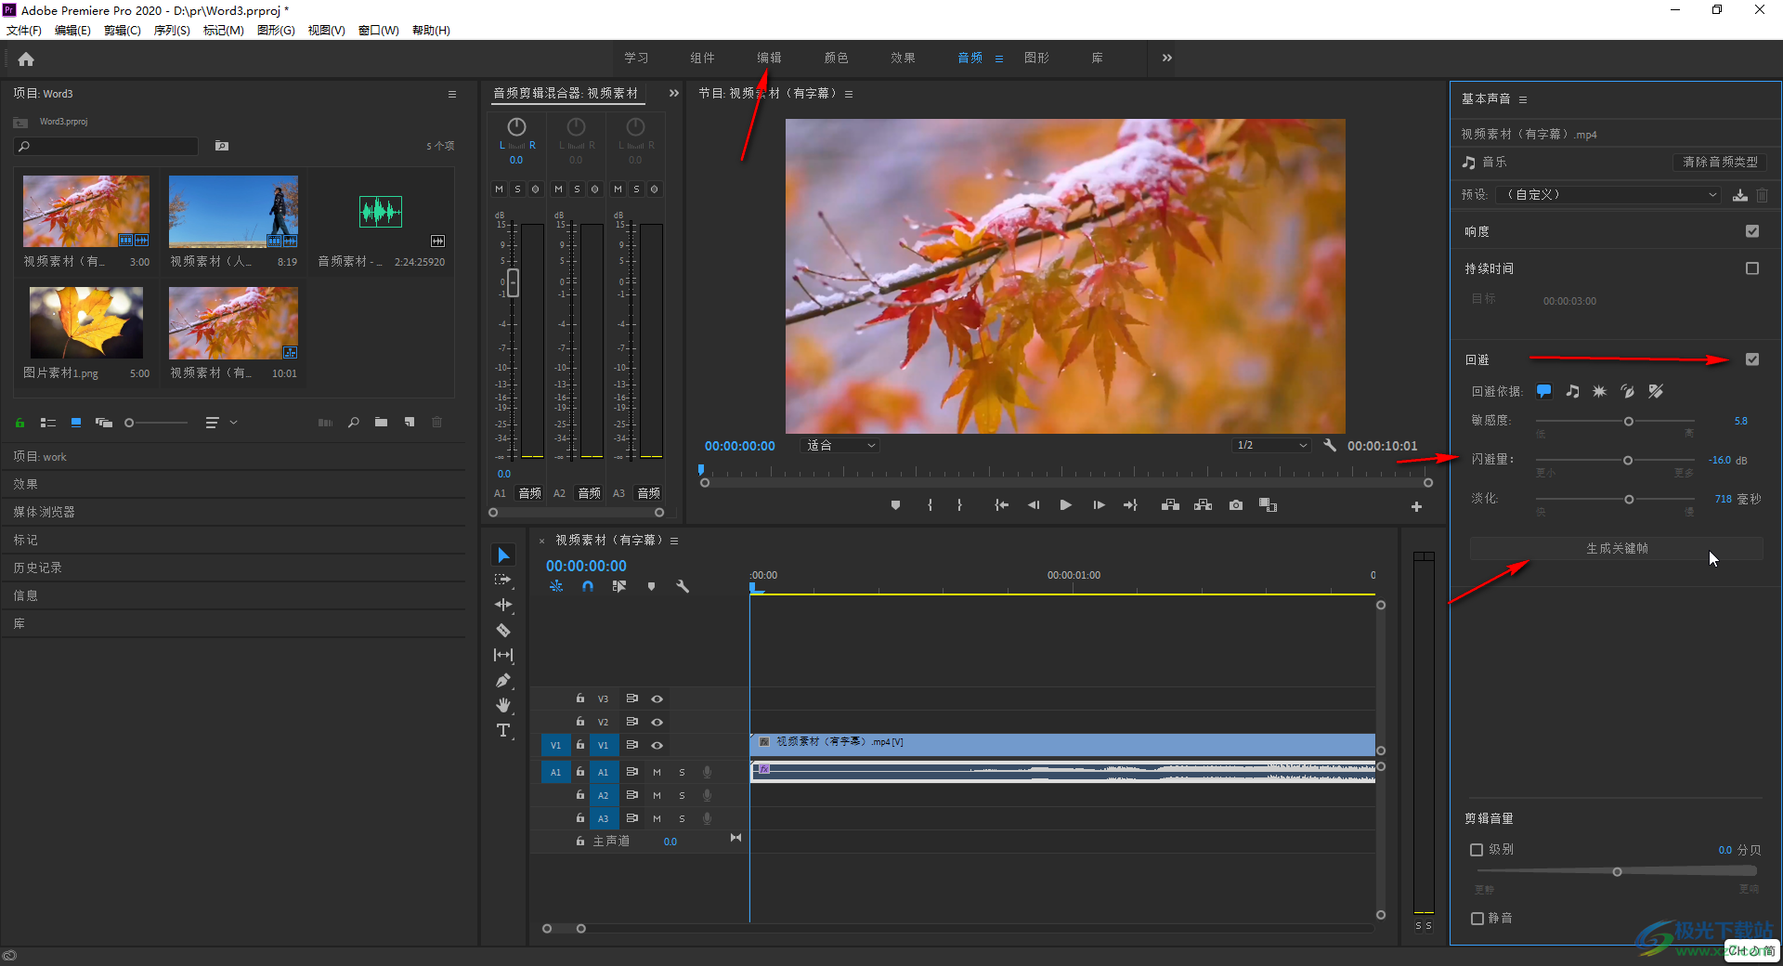
Task: Enable the 级别 level checkbox
Action: [1477, 850]
